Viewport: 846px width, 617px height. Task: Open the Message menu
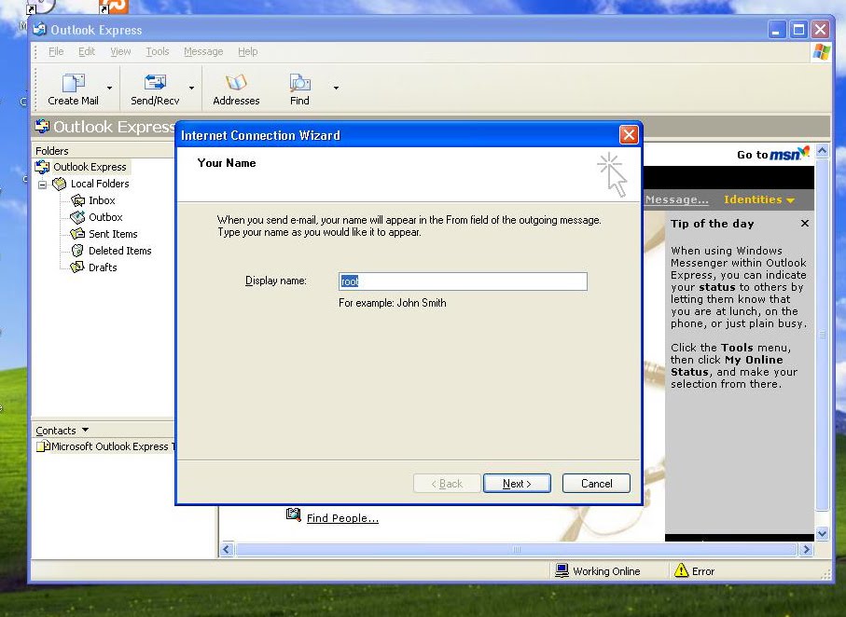[203, 51]
